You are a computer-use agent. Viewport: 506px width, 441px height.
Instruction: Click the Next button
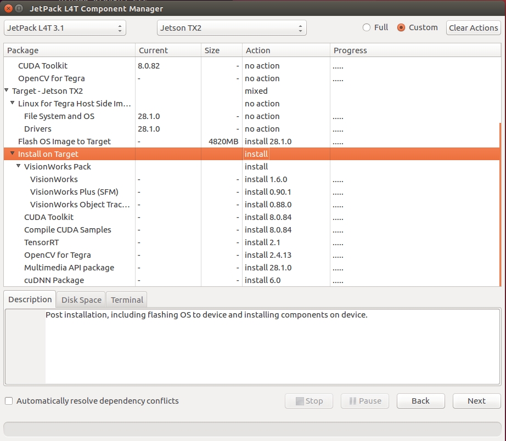476,401
